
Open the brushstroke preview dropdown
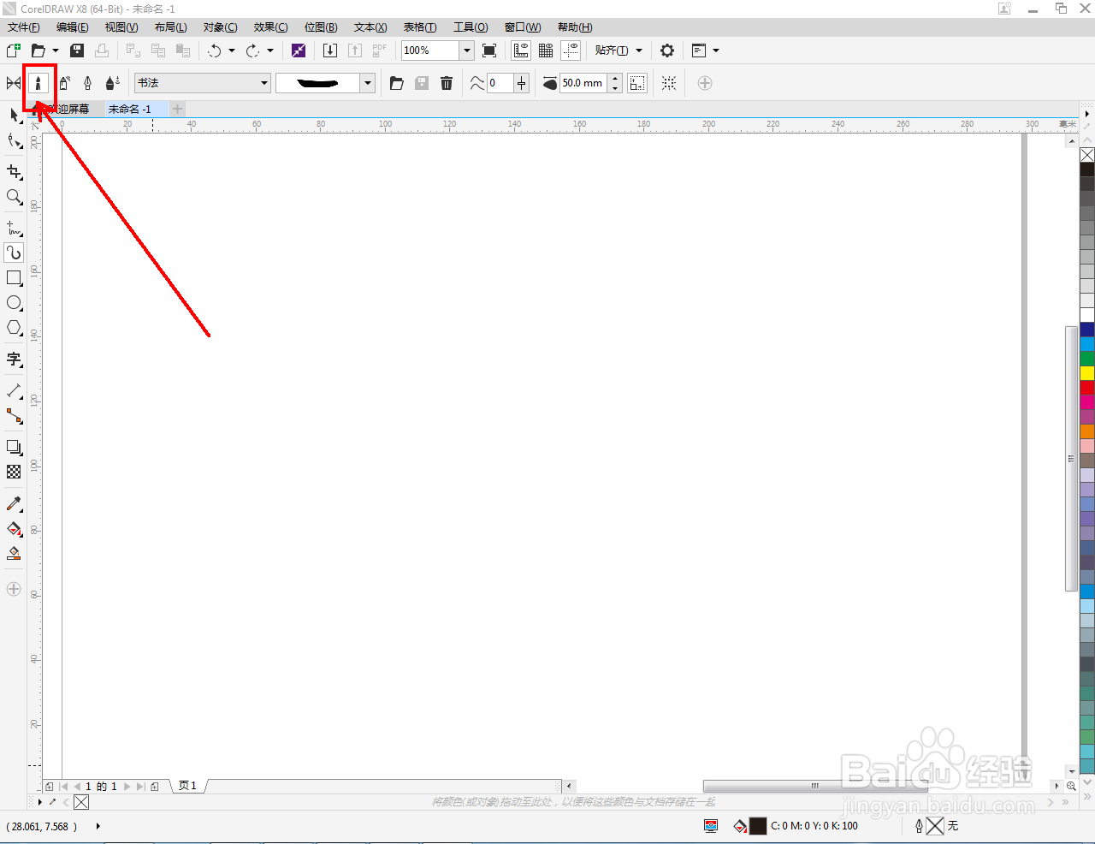tap(368, 83)
